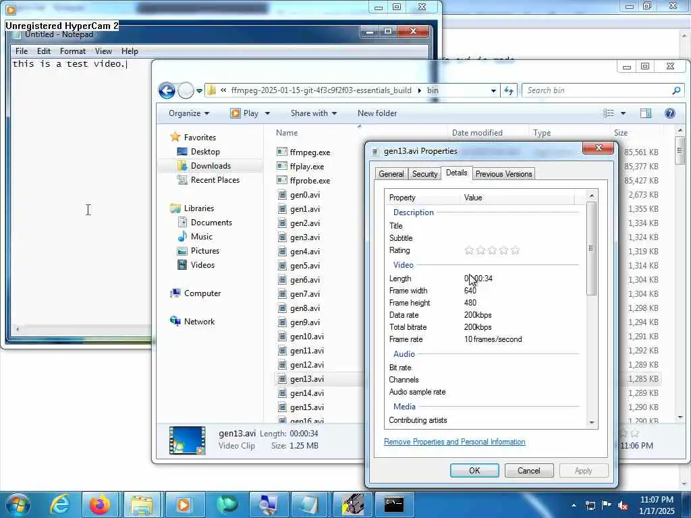Click the Explorer help question mark icon
The image size is (691, 518).
click(670, 113)
